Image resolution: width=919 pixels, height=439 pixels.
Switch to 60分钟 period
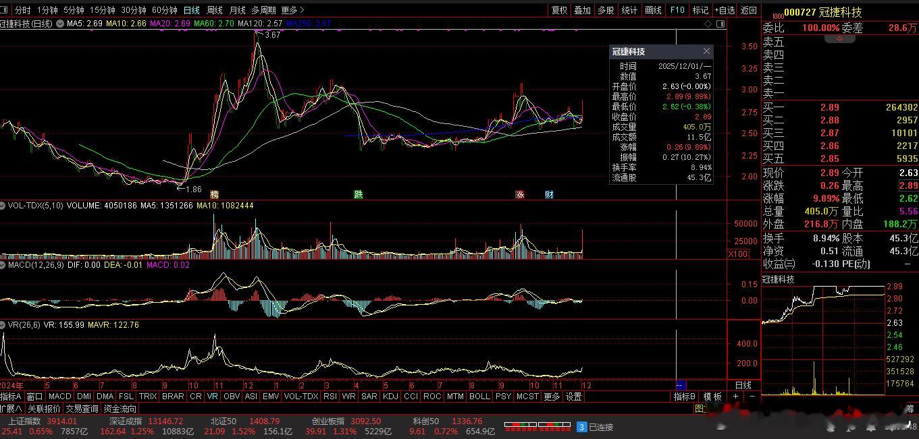(x=165, y=10)
